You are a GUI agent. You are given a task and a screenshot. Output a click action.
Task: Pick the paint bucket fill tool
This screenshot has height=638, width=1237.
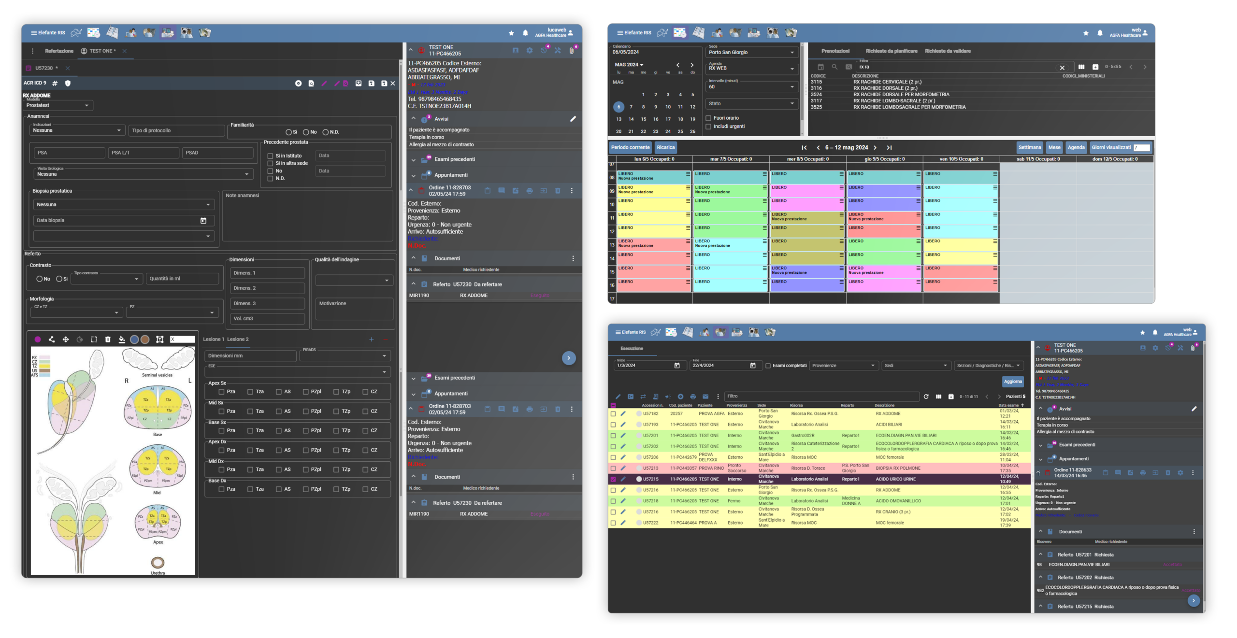(122, 340)
